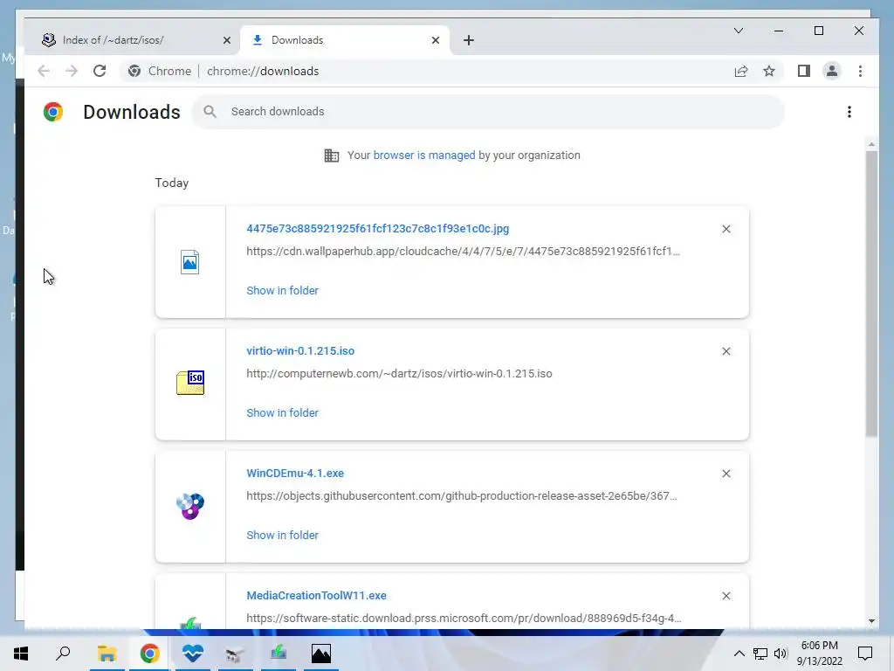
Task: Show virtio-win iso in folder
Action: [x=282, y=413]
